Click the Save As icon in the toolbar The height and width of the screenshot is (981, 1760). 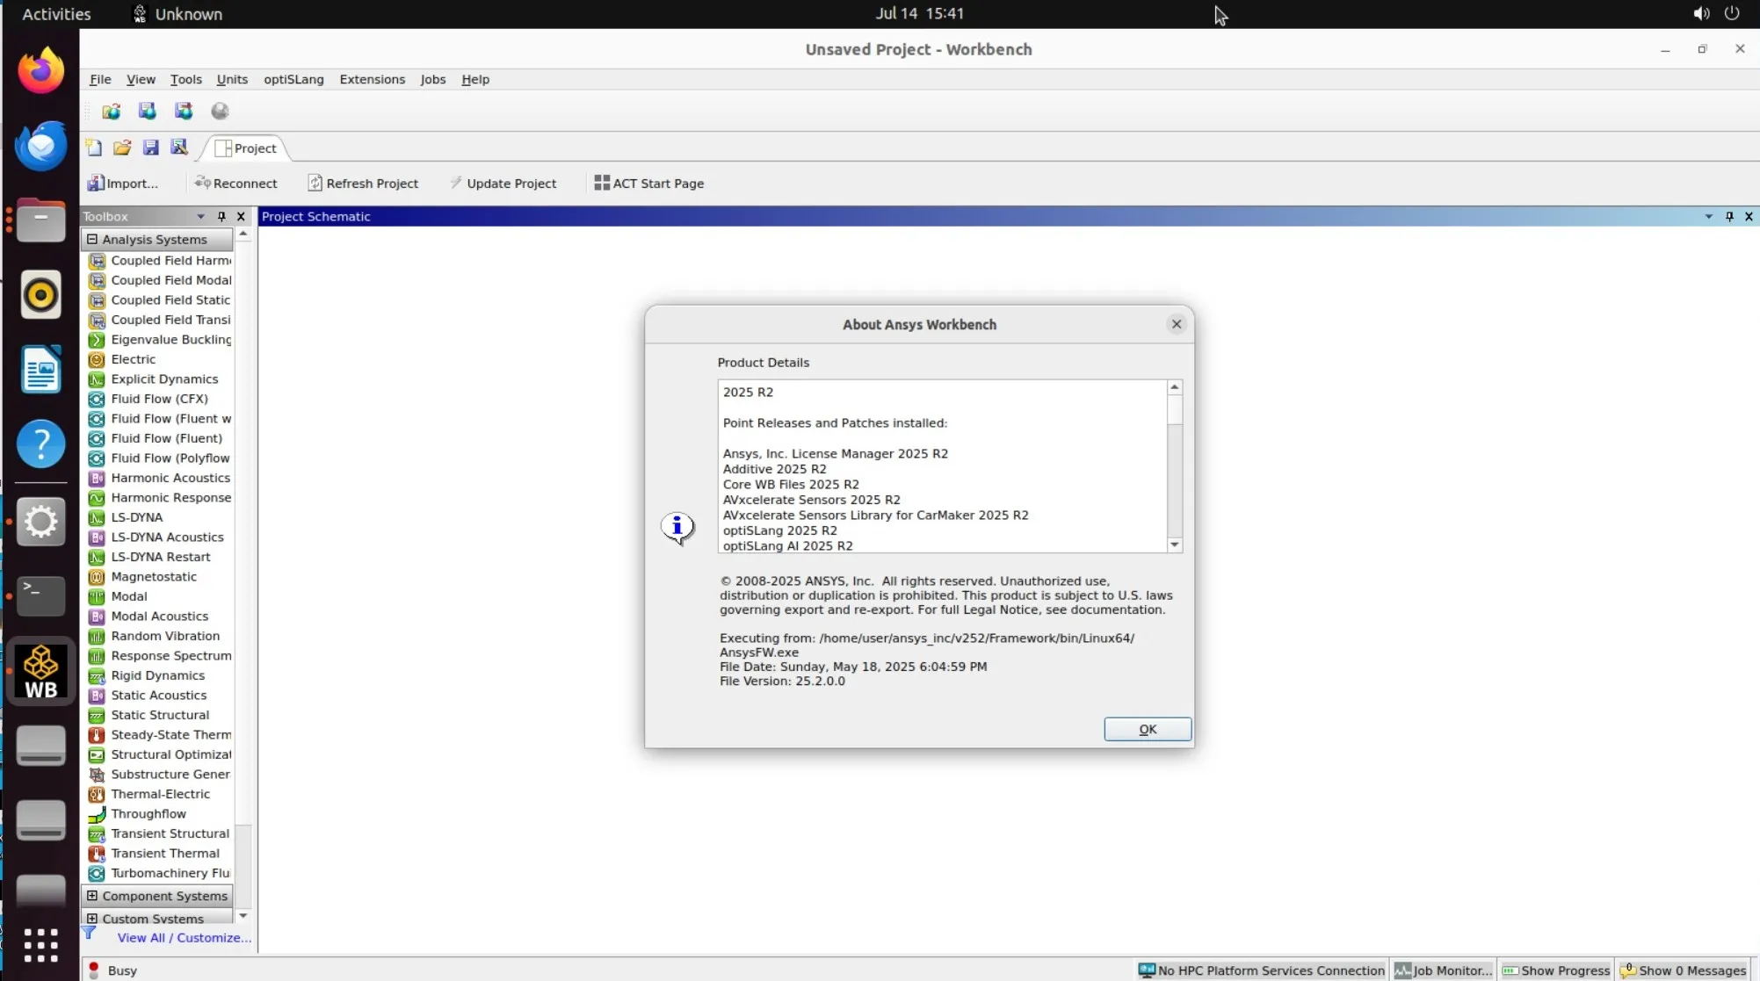[179, 148]
